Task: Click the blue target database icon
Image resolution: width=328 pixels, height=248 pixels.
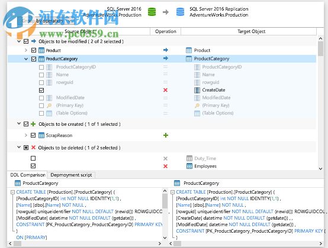Action: (180, 12)
